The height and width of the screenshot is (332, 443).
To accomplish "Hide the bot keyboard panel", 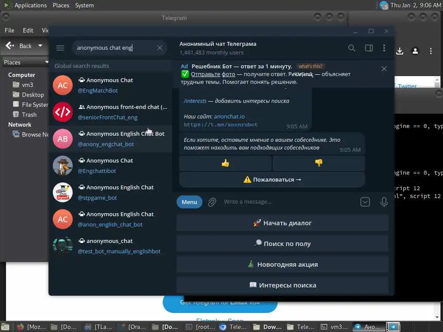I will click(365, 202).
